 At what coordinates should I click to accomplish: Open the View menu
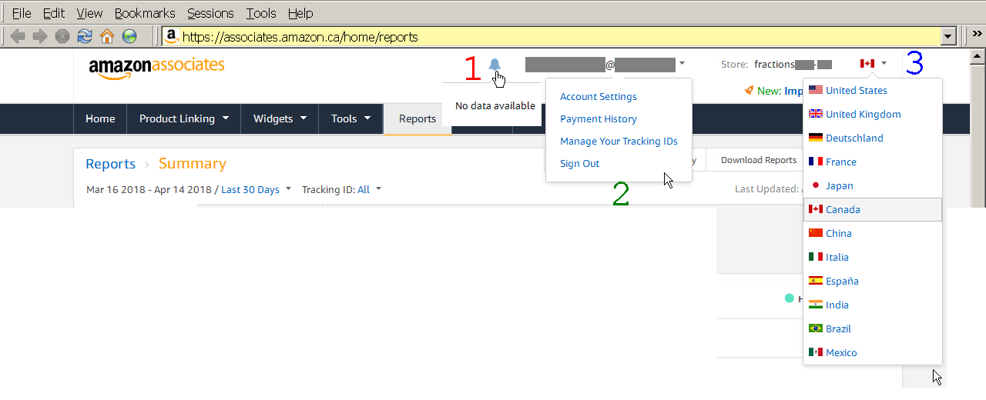point(89,13)
